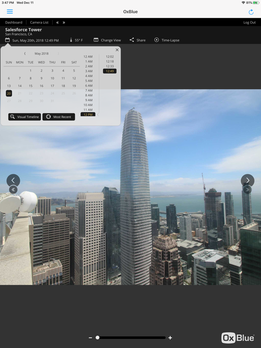Go to next camera double arrow in nav bar
The width and height of the screenshot is (261, 348).
pos(64,22)
